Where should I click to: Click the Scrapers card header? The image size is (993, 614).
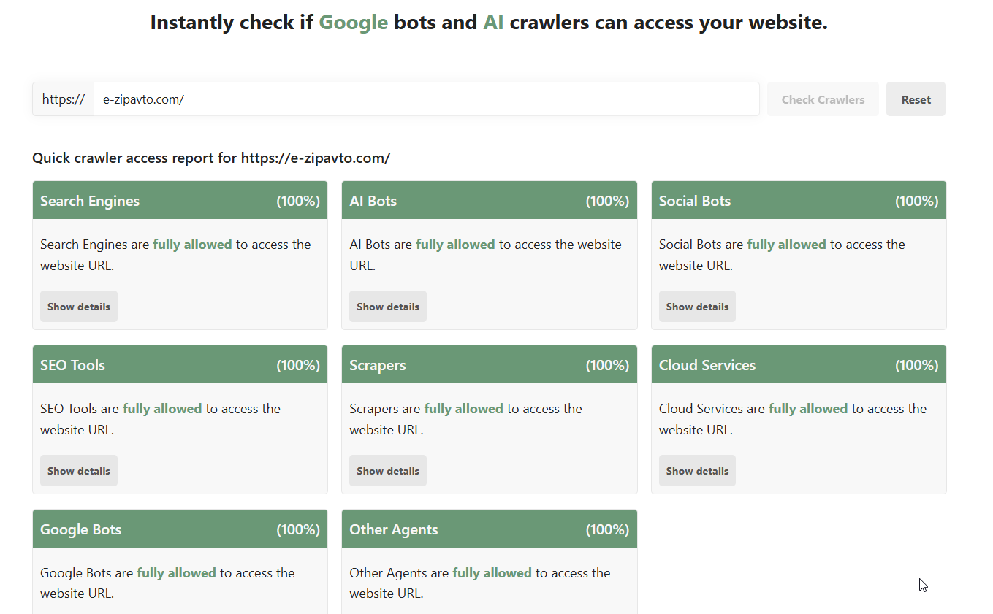click(x=489, y=365)
